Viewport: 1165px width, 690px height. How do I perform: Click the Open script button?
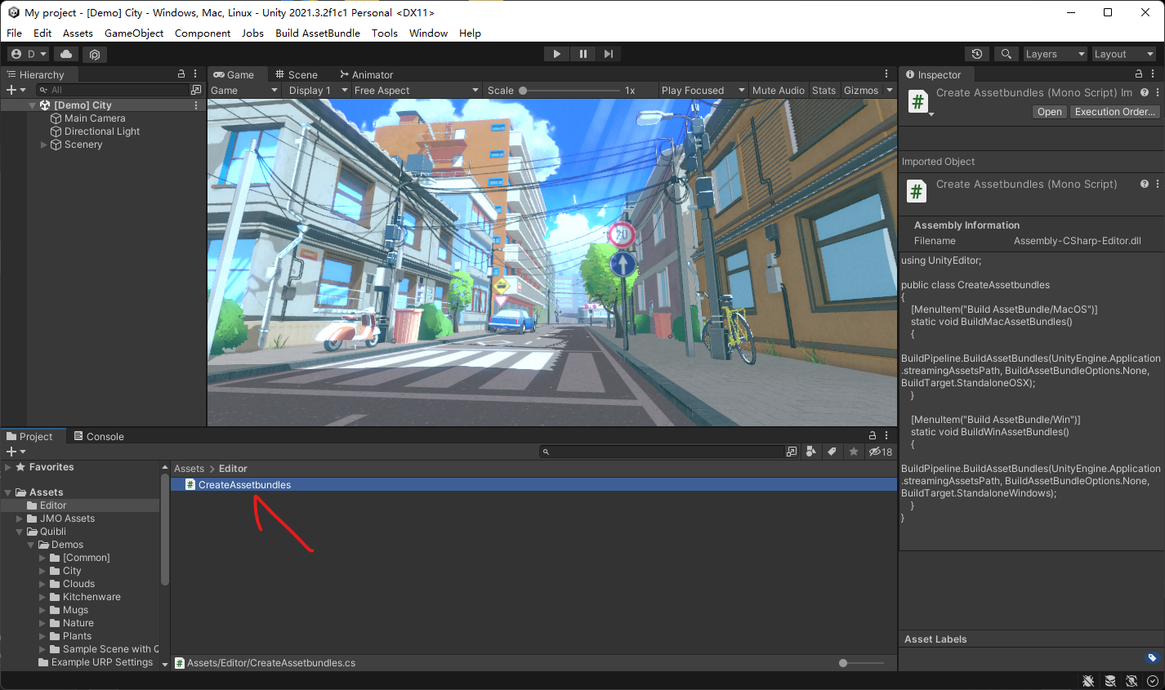pos(1050,112)
